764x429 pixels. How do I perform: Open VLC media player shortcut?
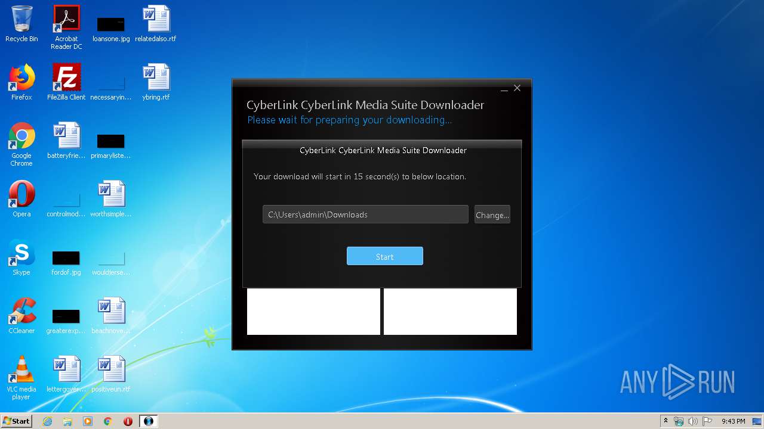(x=21, y=378)
